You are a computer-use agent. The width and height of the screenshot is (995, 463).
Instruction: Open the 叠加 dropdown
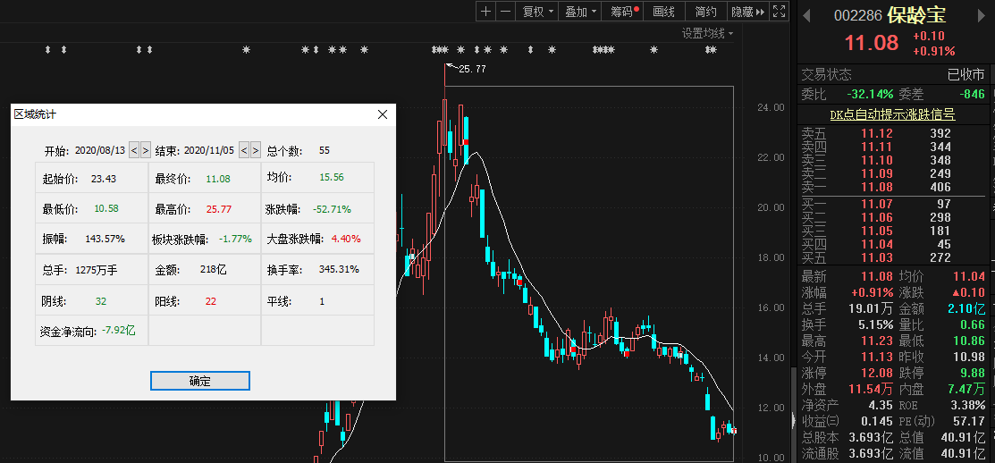[x=581, y=12]
